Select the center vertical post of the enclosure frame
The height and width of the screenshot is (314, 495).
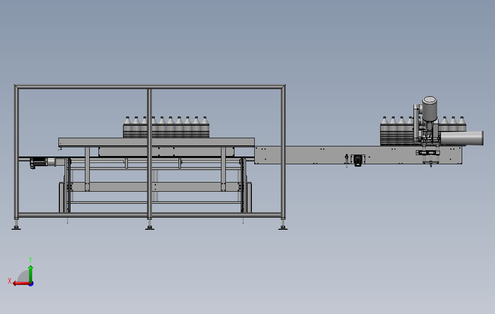[x=150, y=154]
